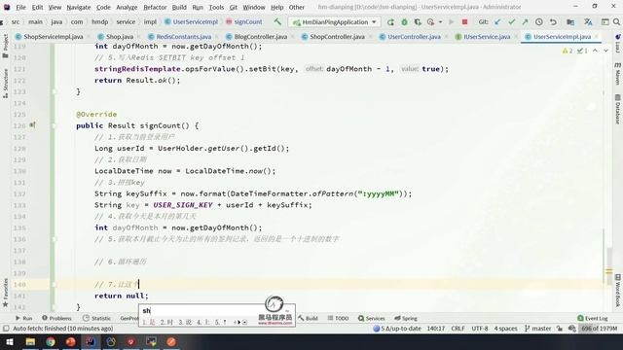Viewport: 623px width, 350px height.
Task: Click the Git Update Project arrow
Action: (x=497, y=22)
